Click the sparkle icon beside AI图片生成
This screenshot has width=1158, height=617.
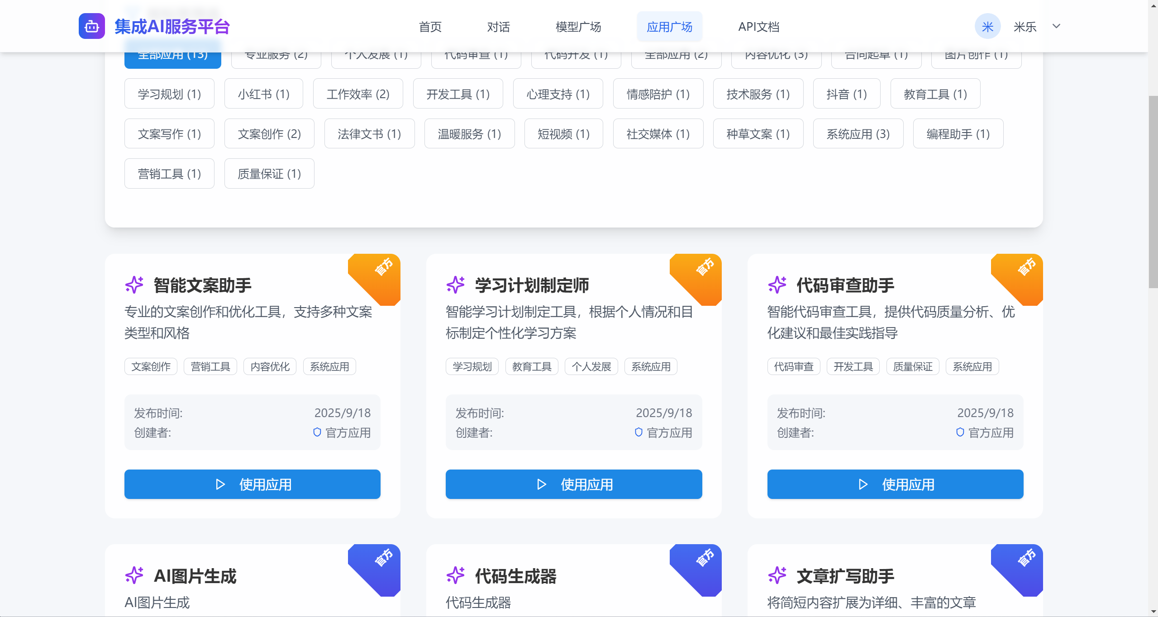pos(134,575)
